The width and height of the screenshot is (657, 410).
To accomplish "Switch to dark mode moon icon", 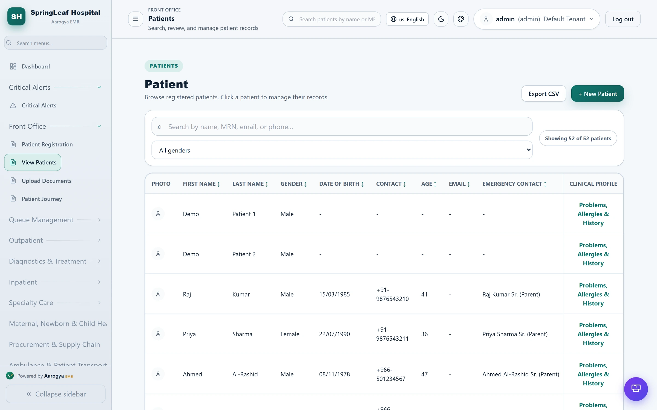I will pyautogui.click(x=441, y=19).
